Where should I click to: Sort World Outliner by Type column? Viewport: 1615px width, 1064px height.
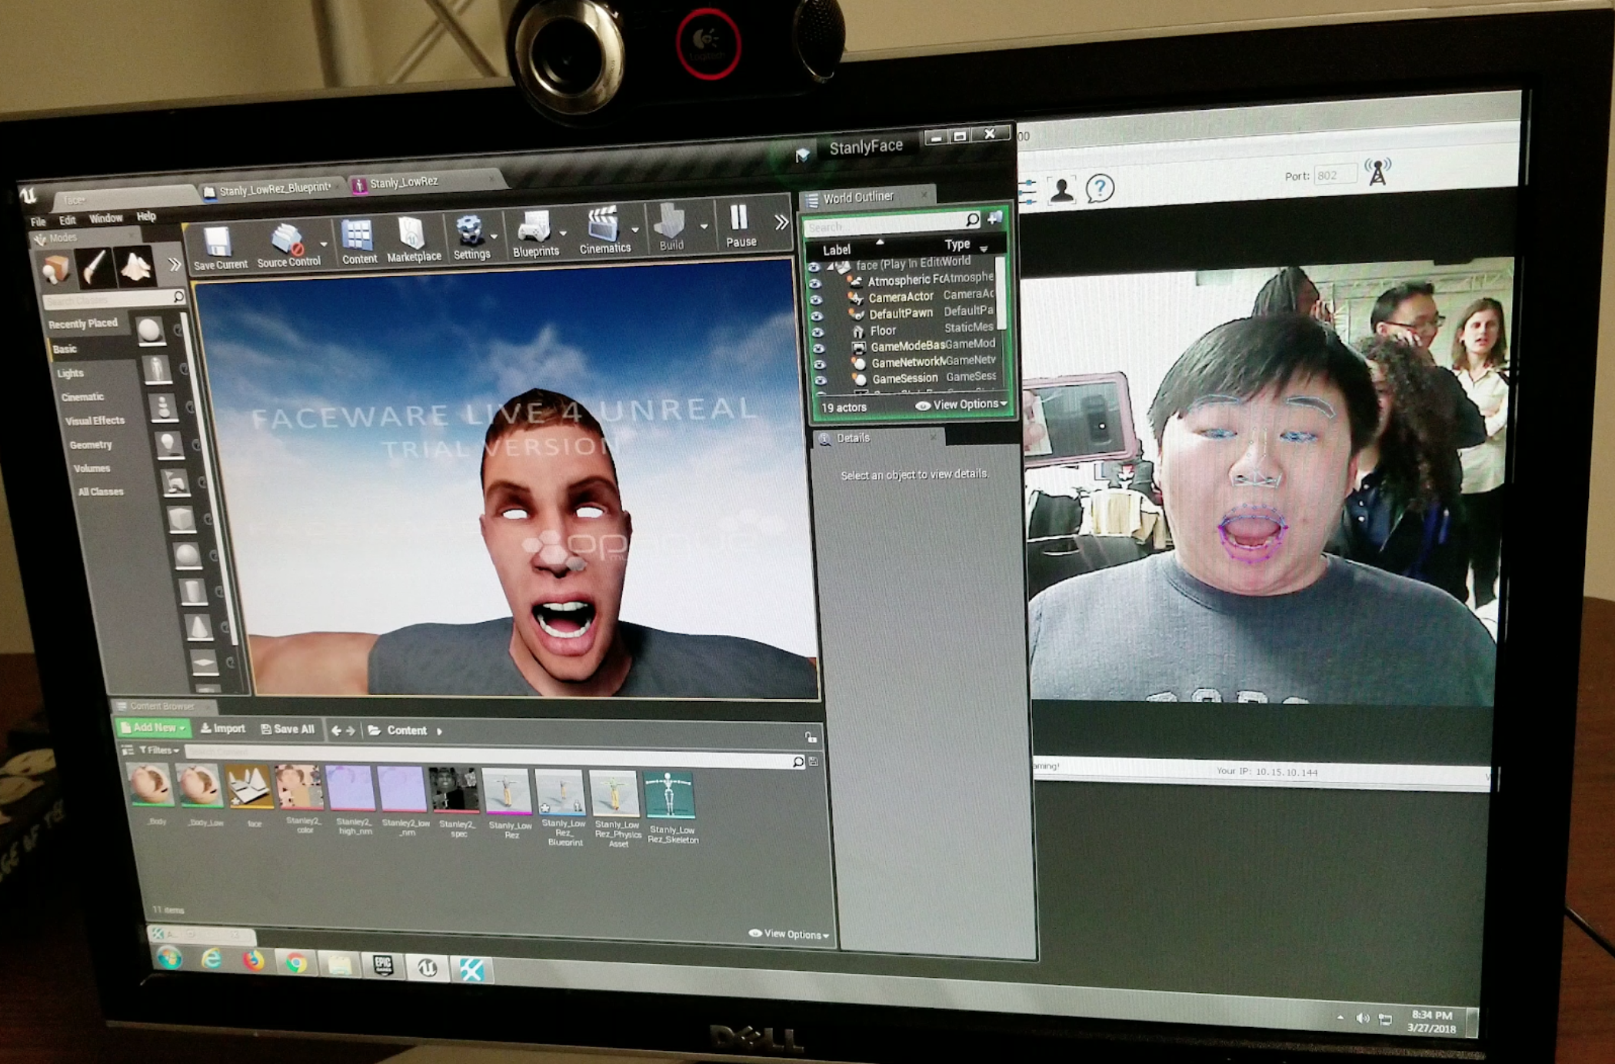click(957, 244)
